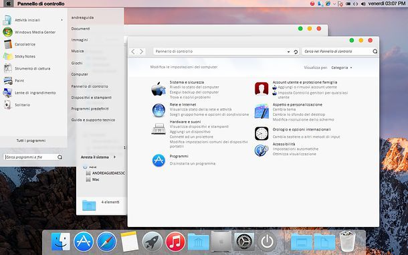Open Cambia lo sfondo del desktop link

tap(299, 114)
